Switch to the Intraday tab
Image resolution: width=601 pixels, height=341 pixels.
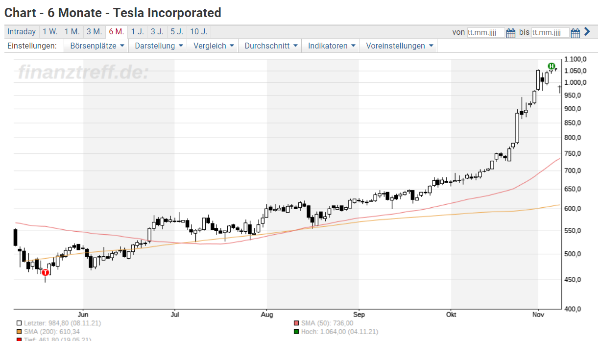[x=22, y=32]
